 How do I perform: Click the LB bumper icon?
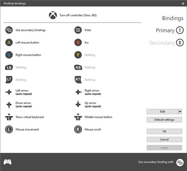(x=9, y=67)
